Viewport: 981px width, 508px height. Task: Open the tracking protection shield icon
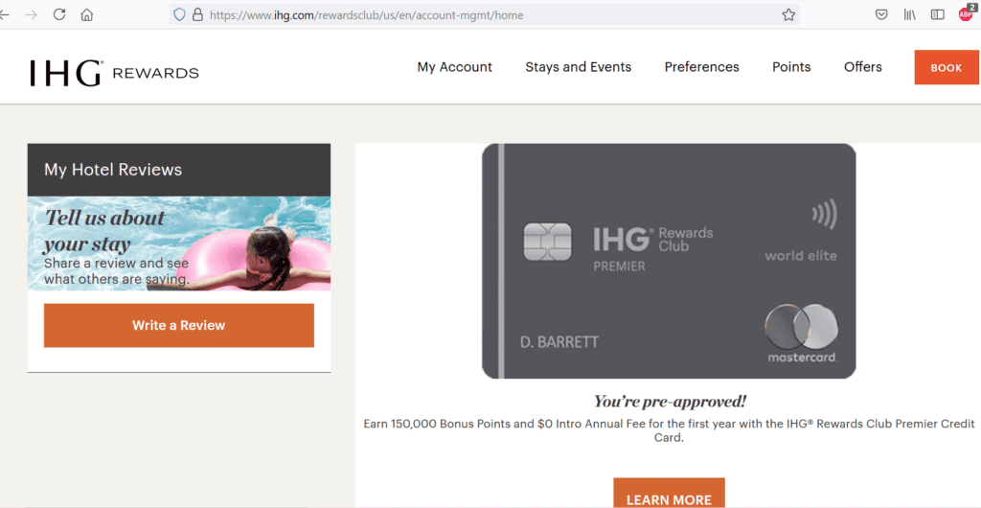click(x=179, y=15)
